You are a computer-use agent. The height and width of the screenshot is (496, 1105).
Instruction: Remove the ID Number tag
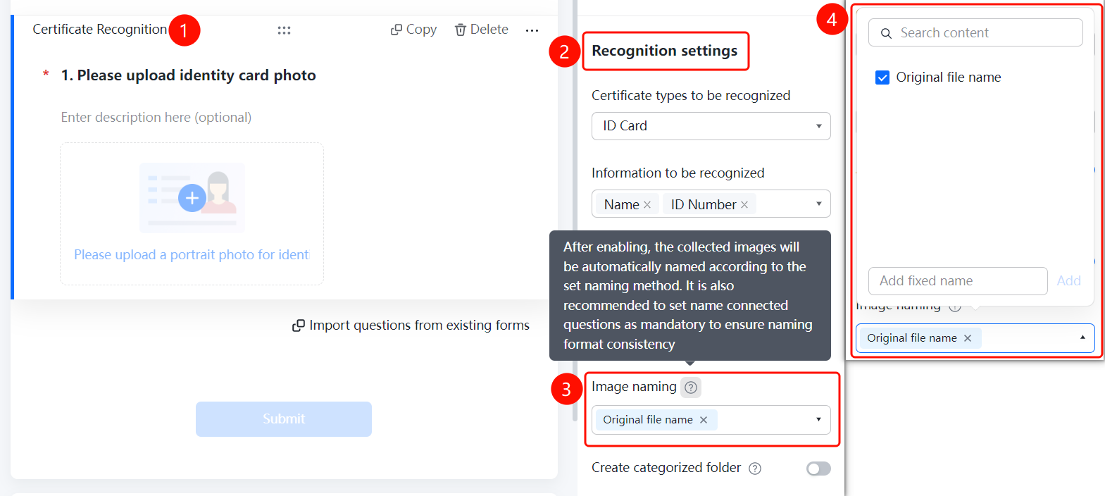(x=744, y=205)
